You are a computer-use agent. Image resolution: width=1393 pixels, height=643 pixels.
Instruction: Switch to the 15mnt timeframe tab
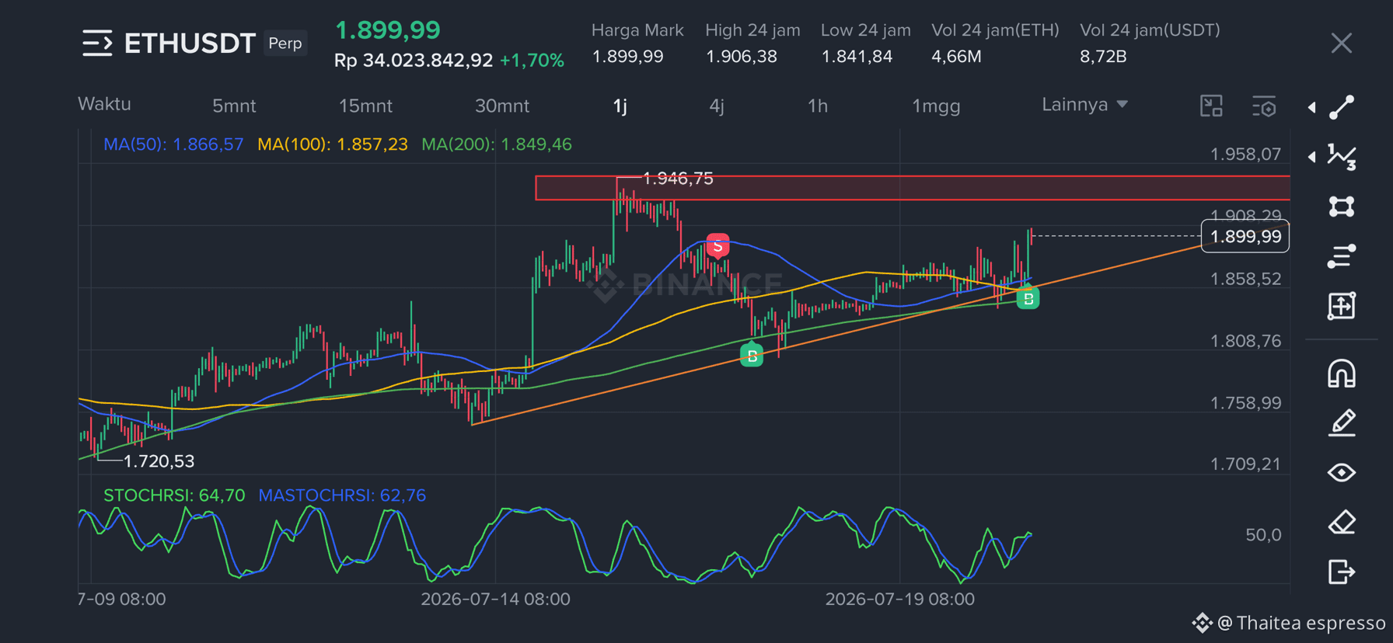tap(365, 106)
